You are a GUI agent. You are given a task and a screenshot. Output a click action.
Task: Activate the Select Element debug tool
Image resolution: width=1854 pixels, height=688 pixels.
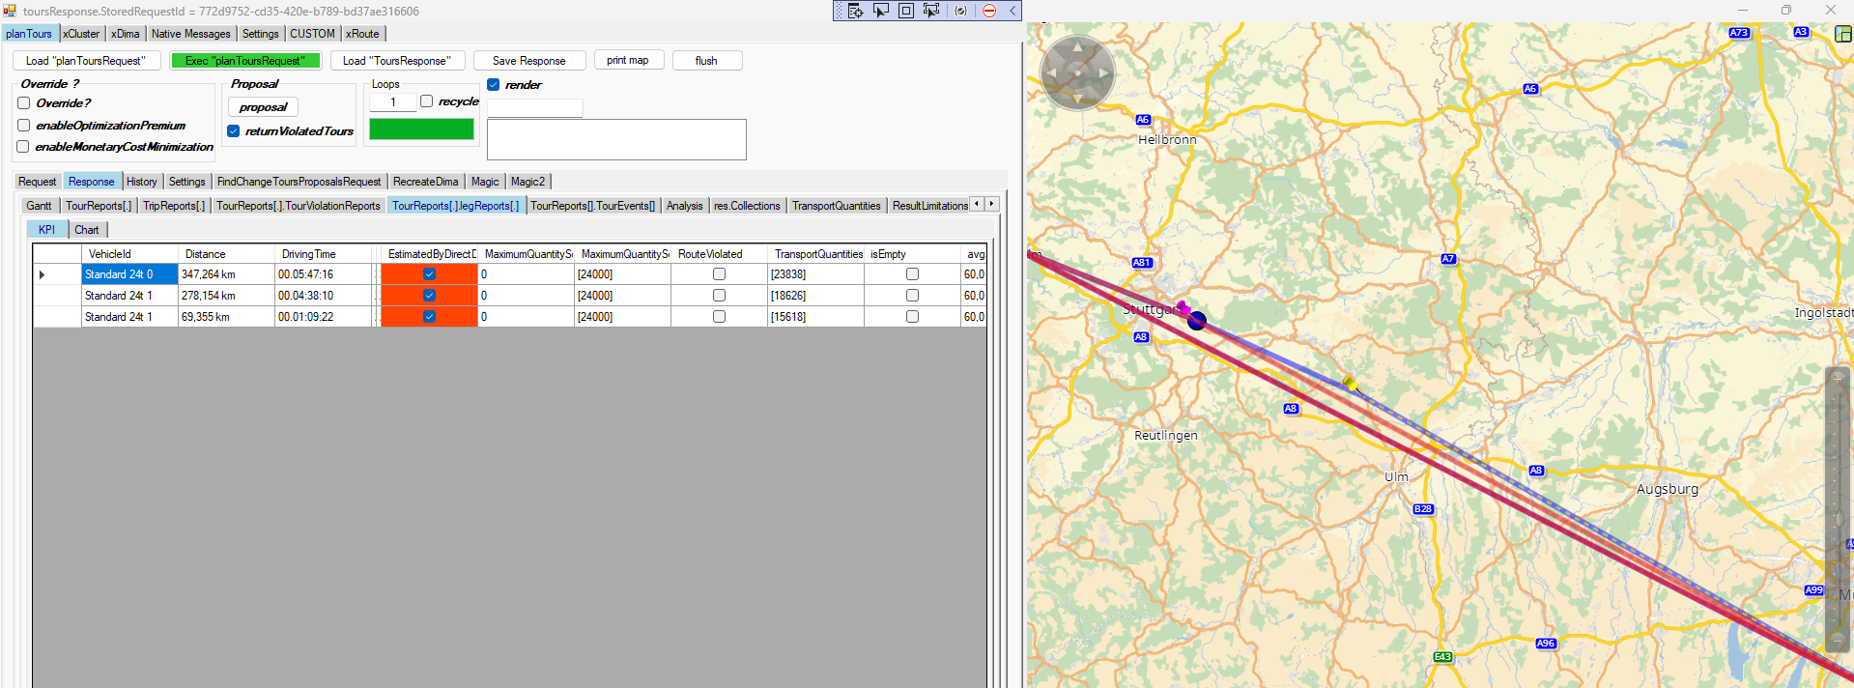pos(881,11)
